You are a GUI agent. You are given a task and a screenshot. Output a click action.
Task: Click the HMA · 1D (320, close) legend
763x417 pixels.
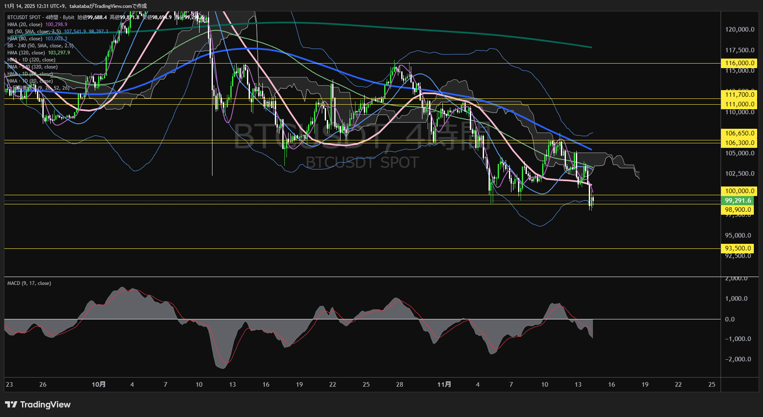point(31,60)
